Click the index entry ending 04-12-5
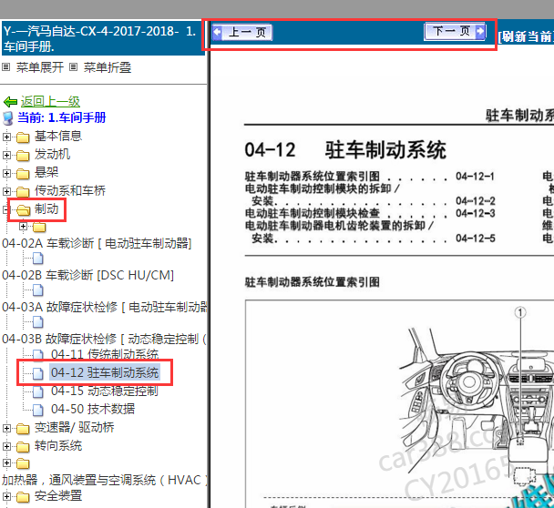This screenshot has width=554, height=508. tap(370, 232)
